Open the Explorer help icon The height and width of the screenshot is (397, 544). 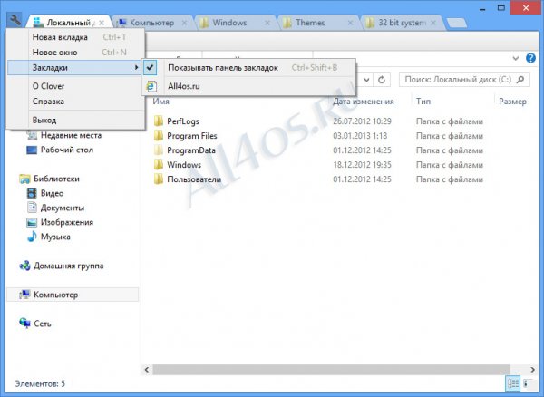pos(530,58)
